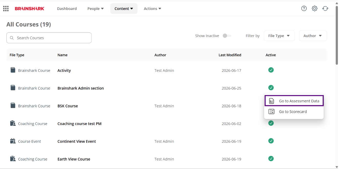
Task: Click the sync refresh icon
Action: coord(325,8)
